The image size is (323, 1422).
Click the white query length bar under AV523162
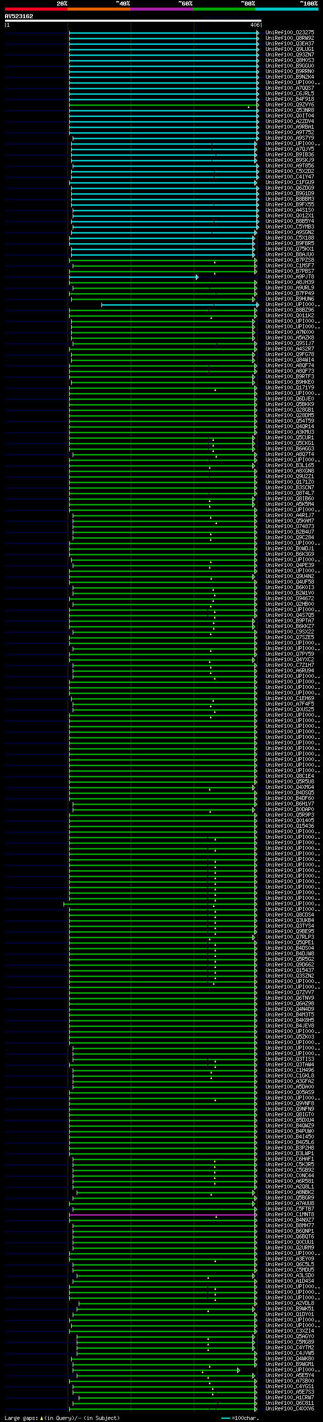133,21
